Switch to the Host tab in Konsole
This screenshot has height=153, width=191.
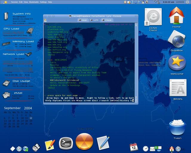tap(83, 20)
